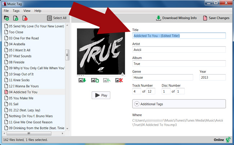The image size is (234, 145).
Task: Click the Year field showing 2013
Action: click(x=213, y=78)
